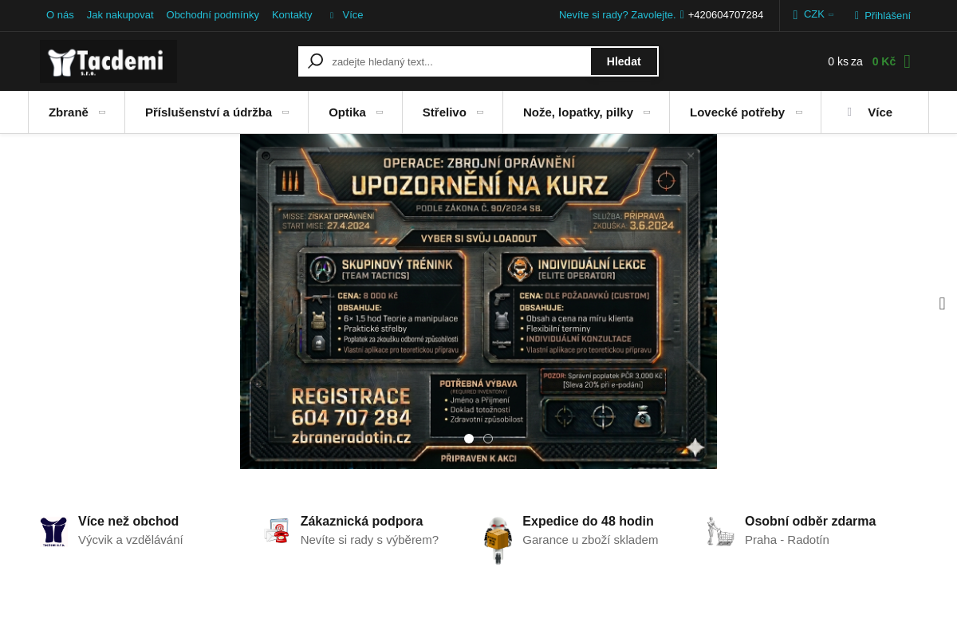Click the search text input field
The width and height of the screenshot is (957, 638).
[459, 61]
